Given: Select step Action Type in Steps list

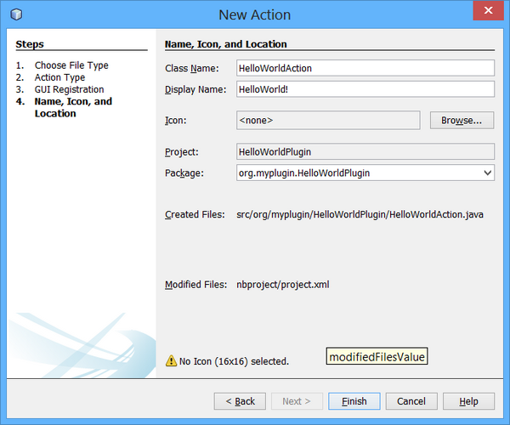Looking at the screenshot, I should point(59,77).
